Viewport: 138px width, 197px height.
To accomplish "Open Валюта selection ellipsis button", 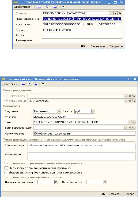I will click(93, 111).
